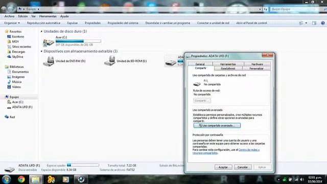Show hidden tray icons arrow
Image resolution: width=327 pixels, height=184 pixels.
[278, 179]
